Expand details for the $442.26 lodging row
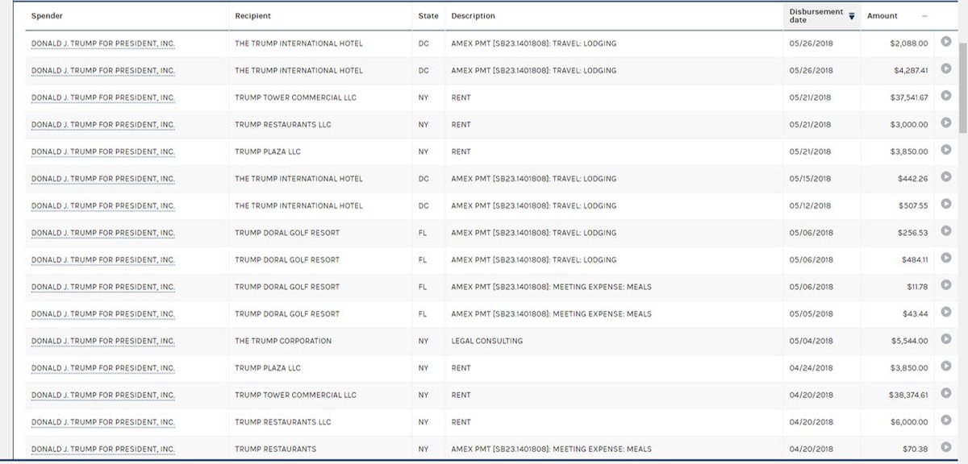 pos(946,178)
